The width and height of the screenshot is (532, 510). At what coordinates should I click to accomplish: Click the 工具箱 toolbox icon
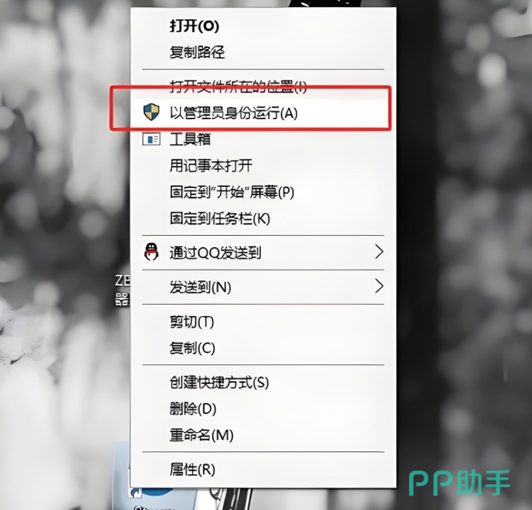click(151, 139)
